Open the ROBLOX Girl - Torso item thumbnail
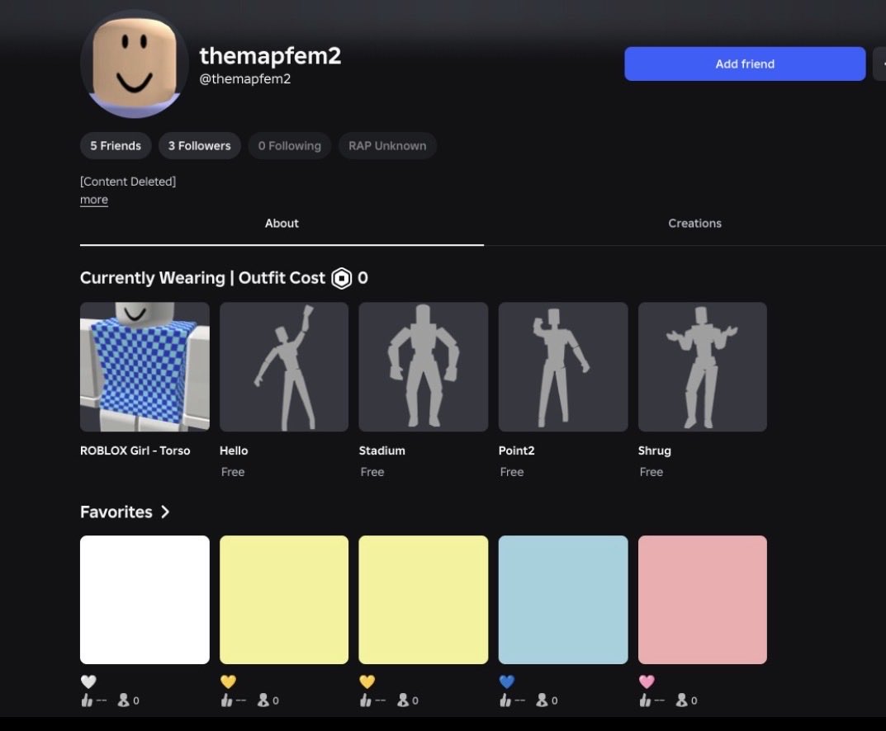 [x=145, y=367]
